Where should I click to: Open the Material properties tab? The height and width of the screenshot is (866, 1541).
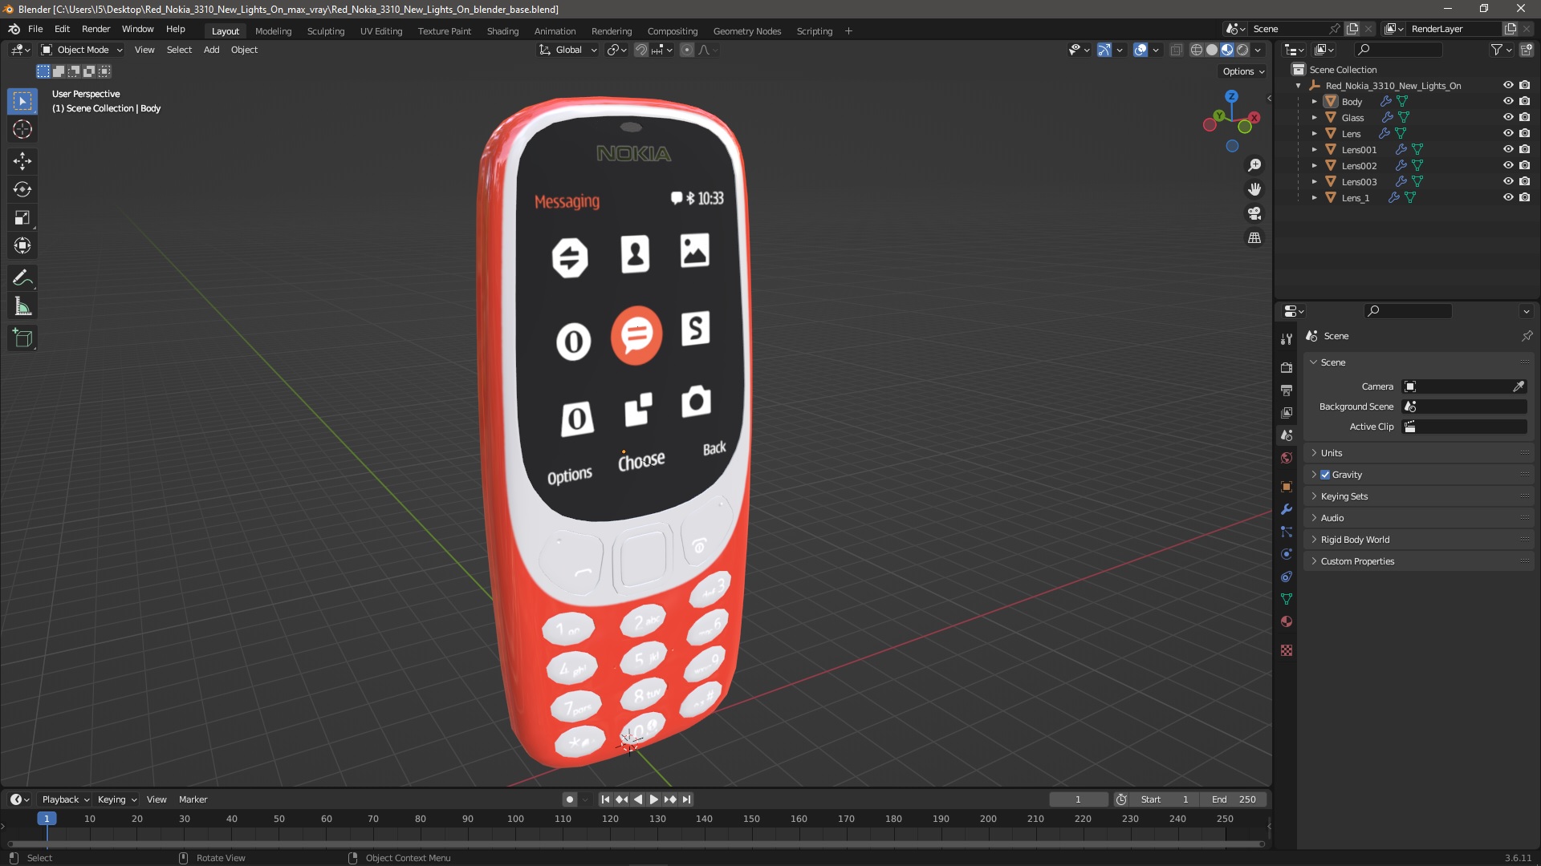pos(1287,622)
